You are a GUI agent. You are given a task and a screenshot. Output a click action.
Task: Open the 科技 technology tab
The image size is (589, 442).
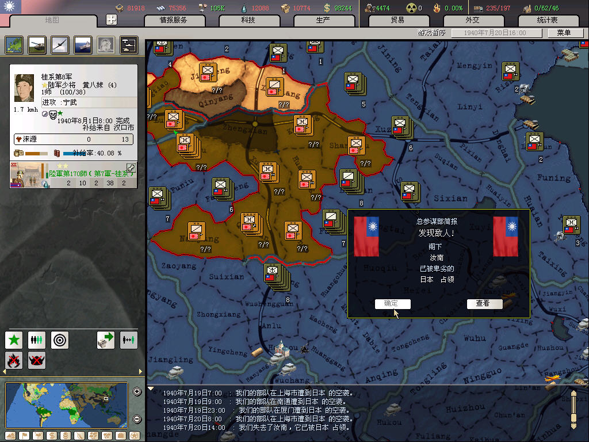pyautogui.click(x=248, y=20)
